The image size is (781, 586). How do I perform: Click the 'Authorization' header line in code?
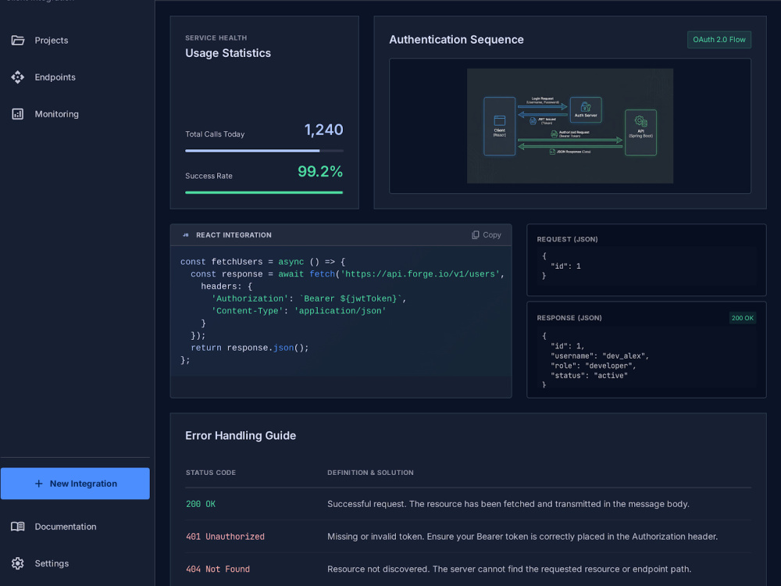pyautogui.click(x=308, y=298)
